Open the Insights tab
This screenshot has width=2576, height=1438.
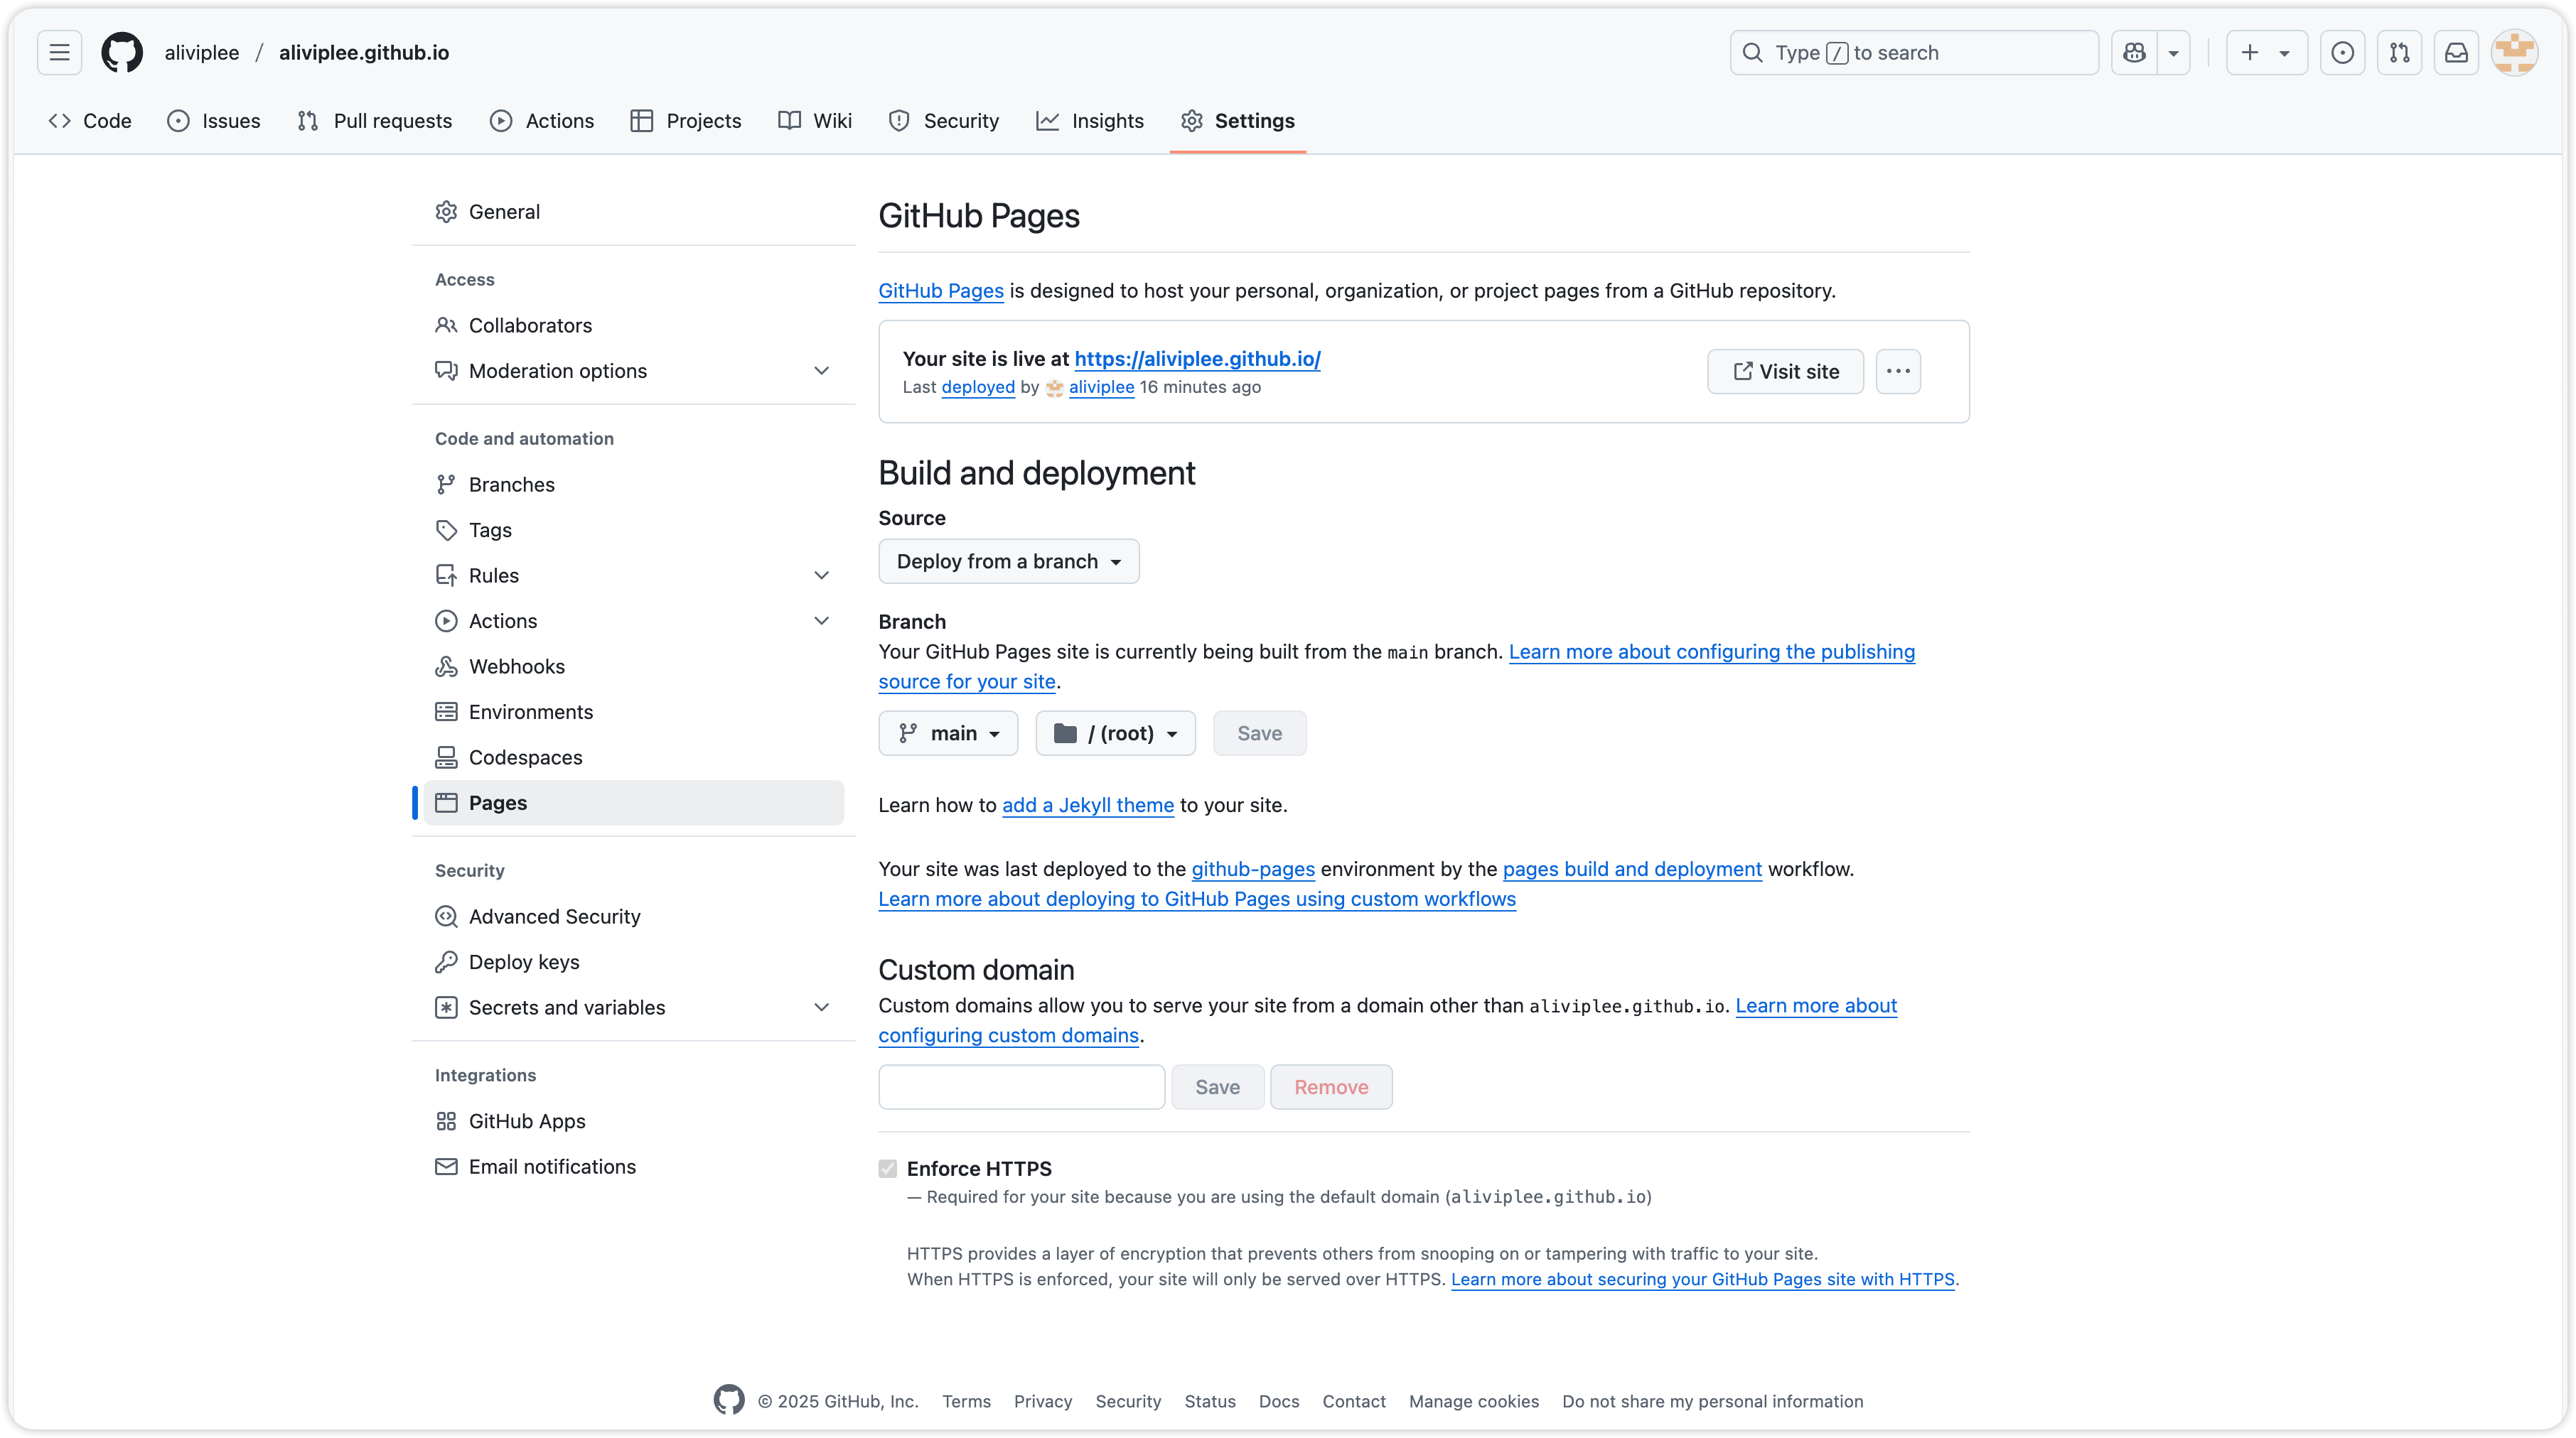click(x=1090, y=120)
